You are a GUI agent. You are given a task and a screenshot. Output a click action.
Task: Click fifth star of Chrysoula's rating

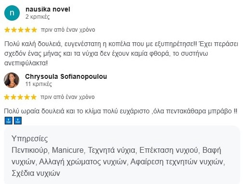(x=34, y=97)
